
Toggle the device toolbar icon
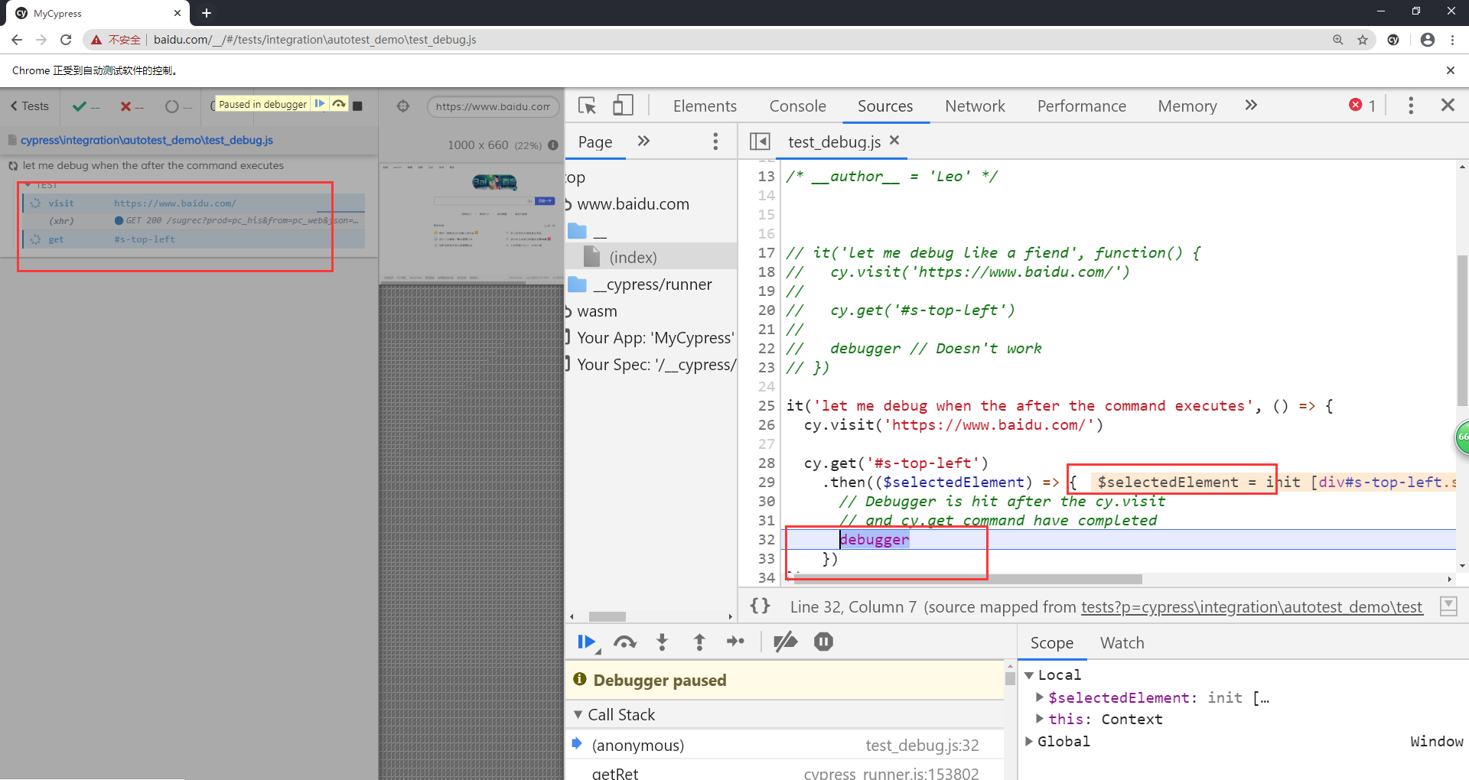(x=623, y=106)
